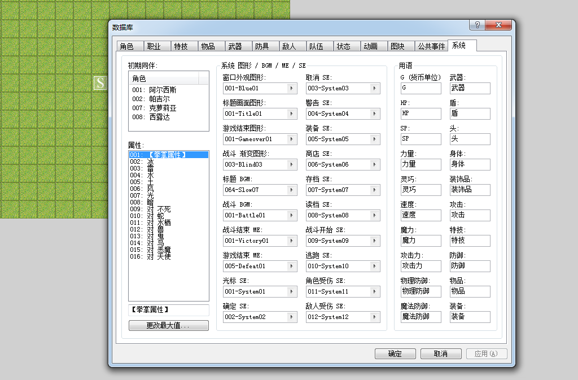Select attribute 016: 对 天使

[168, 256]
